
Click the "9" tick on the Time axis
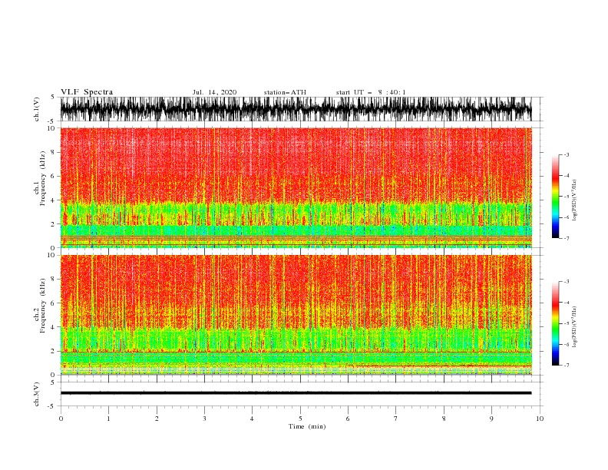(x=491, y=419)
